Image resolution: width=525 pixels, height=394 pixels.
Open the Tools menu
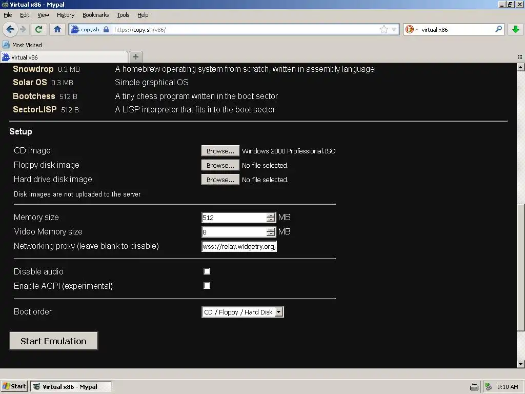click(123, 15)
